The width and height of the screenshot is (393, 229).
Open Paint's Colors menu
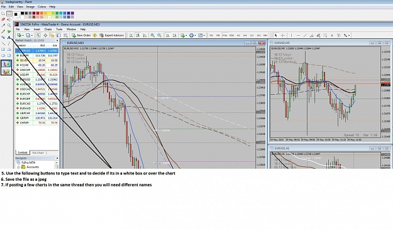42,7
